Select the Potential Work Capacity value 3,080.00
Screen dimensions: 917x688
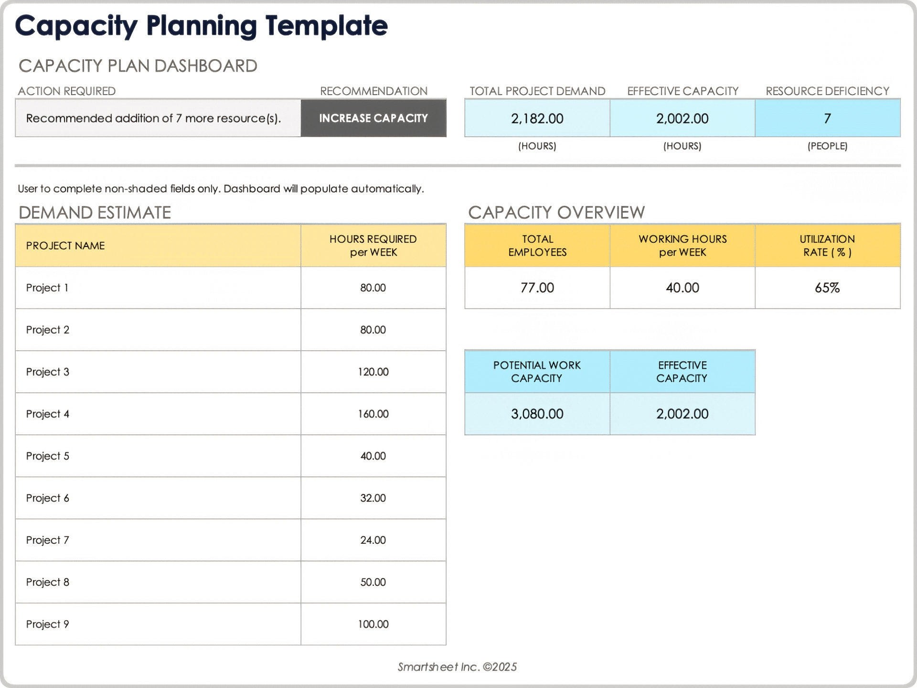(537, 414)
